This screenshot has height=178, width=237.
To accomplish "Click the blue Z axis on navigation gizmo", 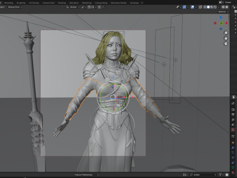I will (x=221, y=17).
